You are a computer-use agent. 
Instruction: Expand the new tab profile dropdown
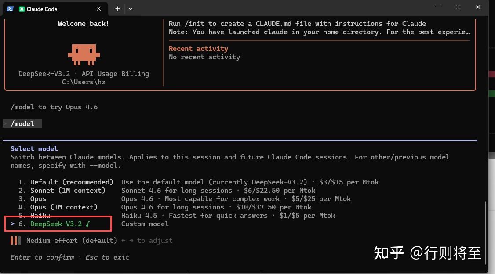click(131, 8)
